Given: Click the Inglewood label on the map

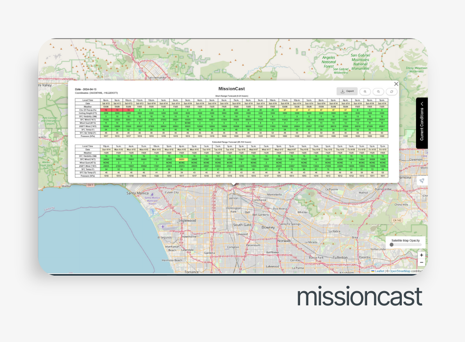Looking at the screenshot, I should (187, 221).
